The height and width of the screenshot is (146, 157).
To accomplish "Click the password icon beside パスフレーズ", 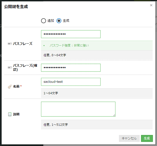I will tap(10, 44).
